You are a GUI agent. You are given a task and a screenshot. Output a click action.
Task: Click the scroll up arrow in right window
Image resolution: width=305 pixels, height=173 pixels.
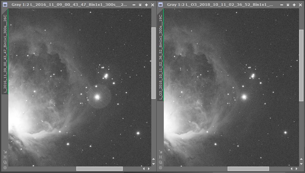tap(301, 159)
